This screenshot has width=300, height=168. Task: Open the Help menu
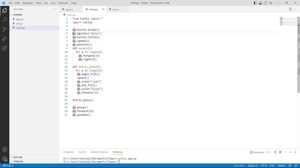pyautogui.click(x=74, y=3)
